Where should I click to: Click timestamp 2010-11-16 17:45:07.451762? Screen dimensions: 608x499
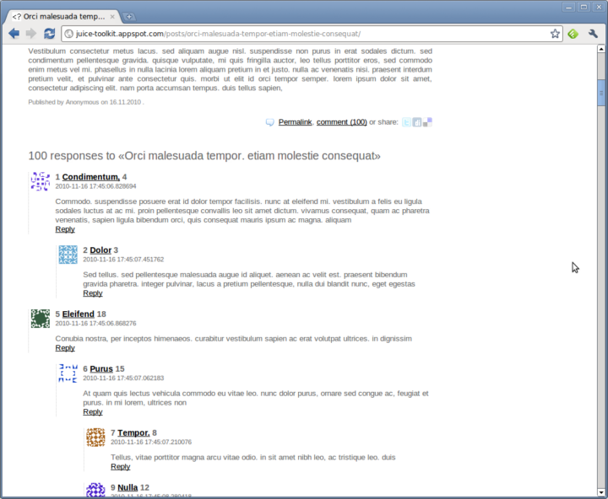click(123, 260)
